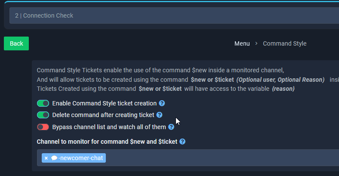339x176 pixels.
Task: Open the channel monitor selection field
Action: (215, 158)
